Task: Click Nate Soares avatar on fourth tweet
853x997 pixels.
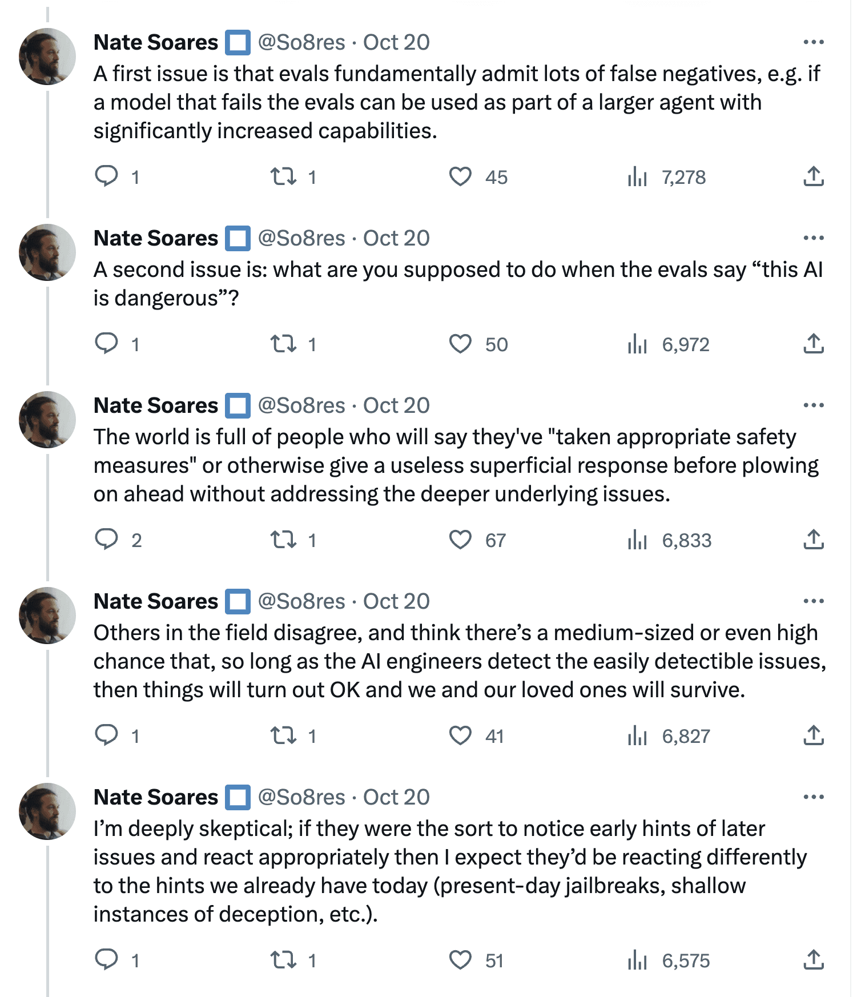Action: coord(47,616)
